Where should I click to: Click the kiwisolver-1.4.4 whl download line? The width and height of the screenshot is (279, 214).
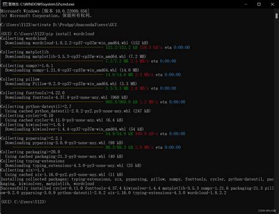pos(75,129)
